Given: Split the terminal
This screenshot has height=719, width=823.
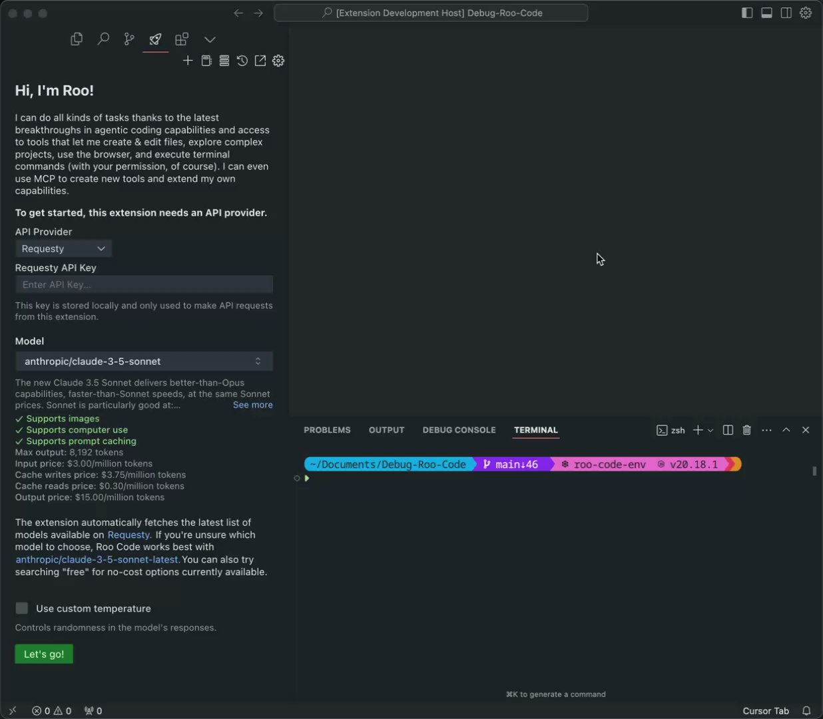Looking at the screenshot, I should click(728, 430).
